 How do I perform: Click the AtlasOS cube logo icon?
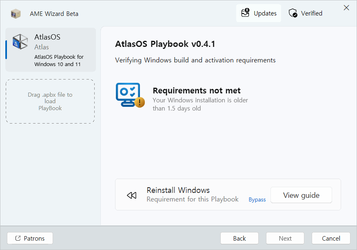pyautogui.click(x=20, y=42)
